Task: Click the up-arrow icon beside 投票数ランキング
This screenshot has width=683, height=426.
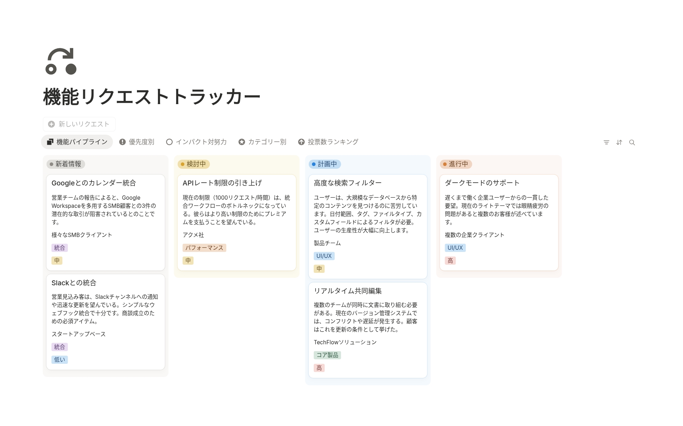Action: pyautogui.click(x=301, y=142)
